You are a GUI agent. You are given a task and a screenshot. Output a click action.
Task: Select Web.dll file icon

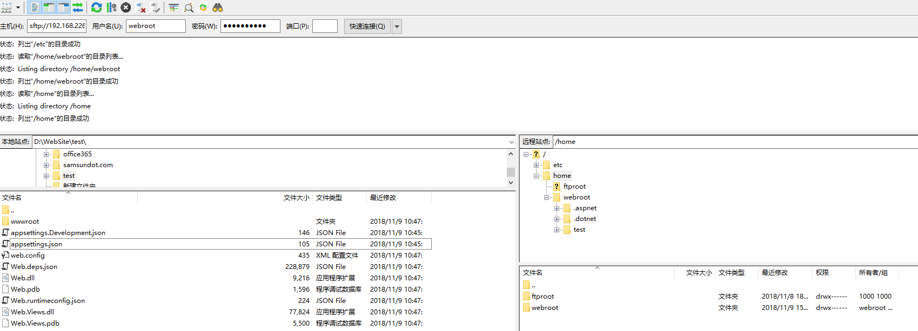[5, 278]
